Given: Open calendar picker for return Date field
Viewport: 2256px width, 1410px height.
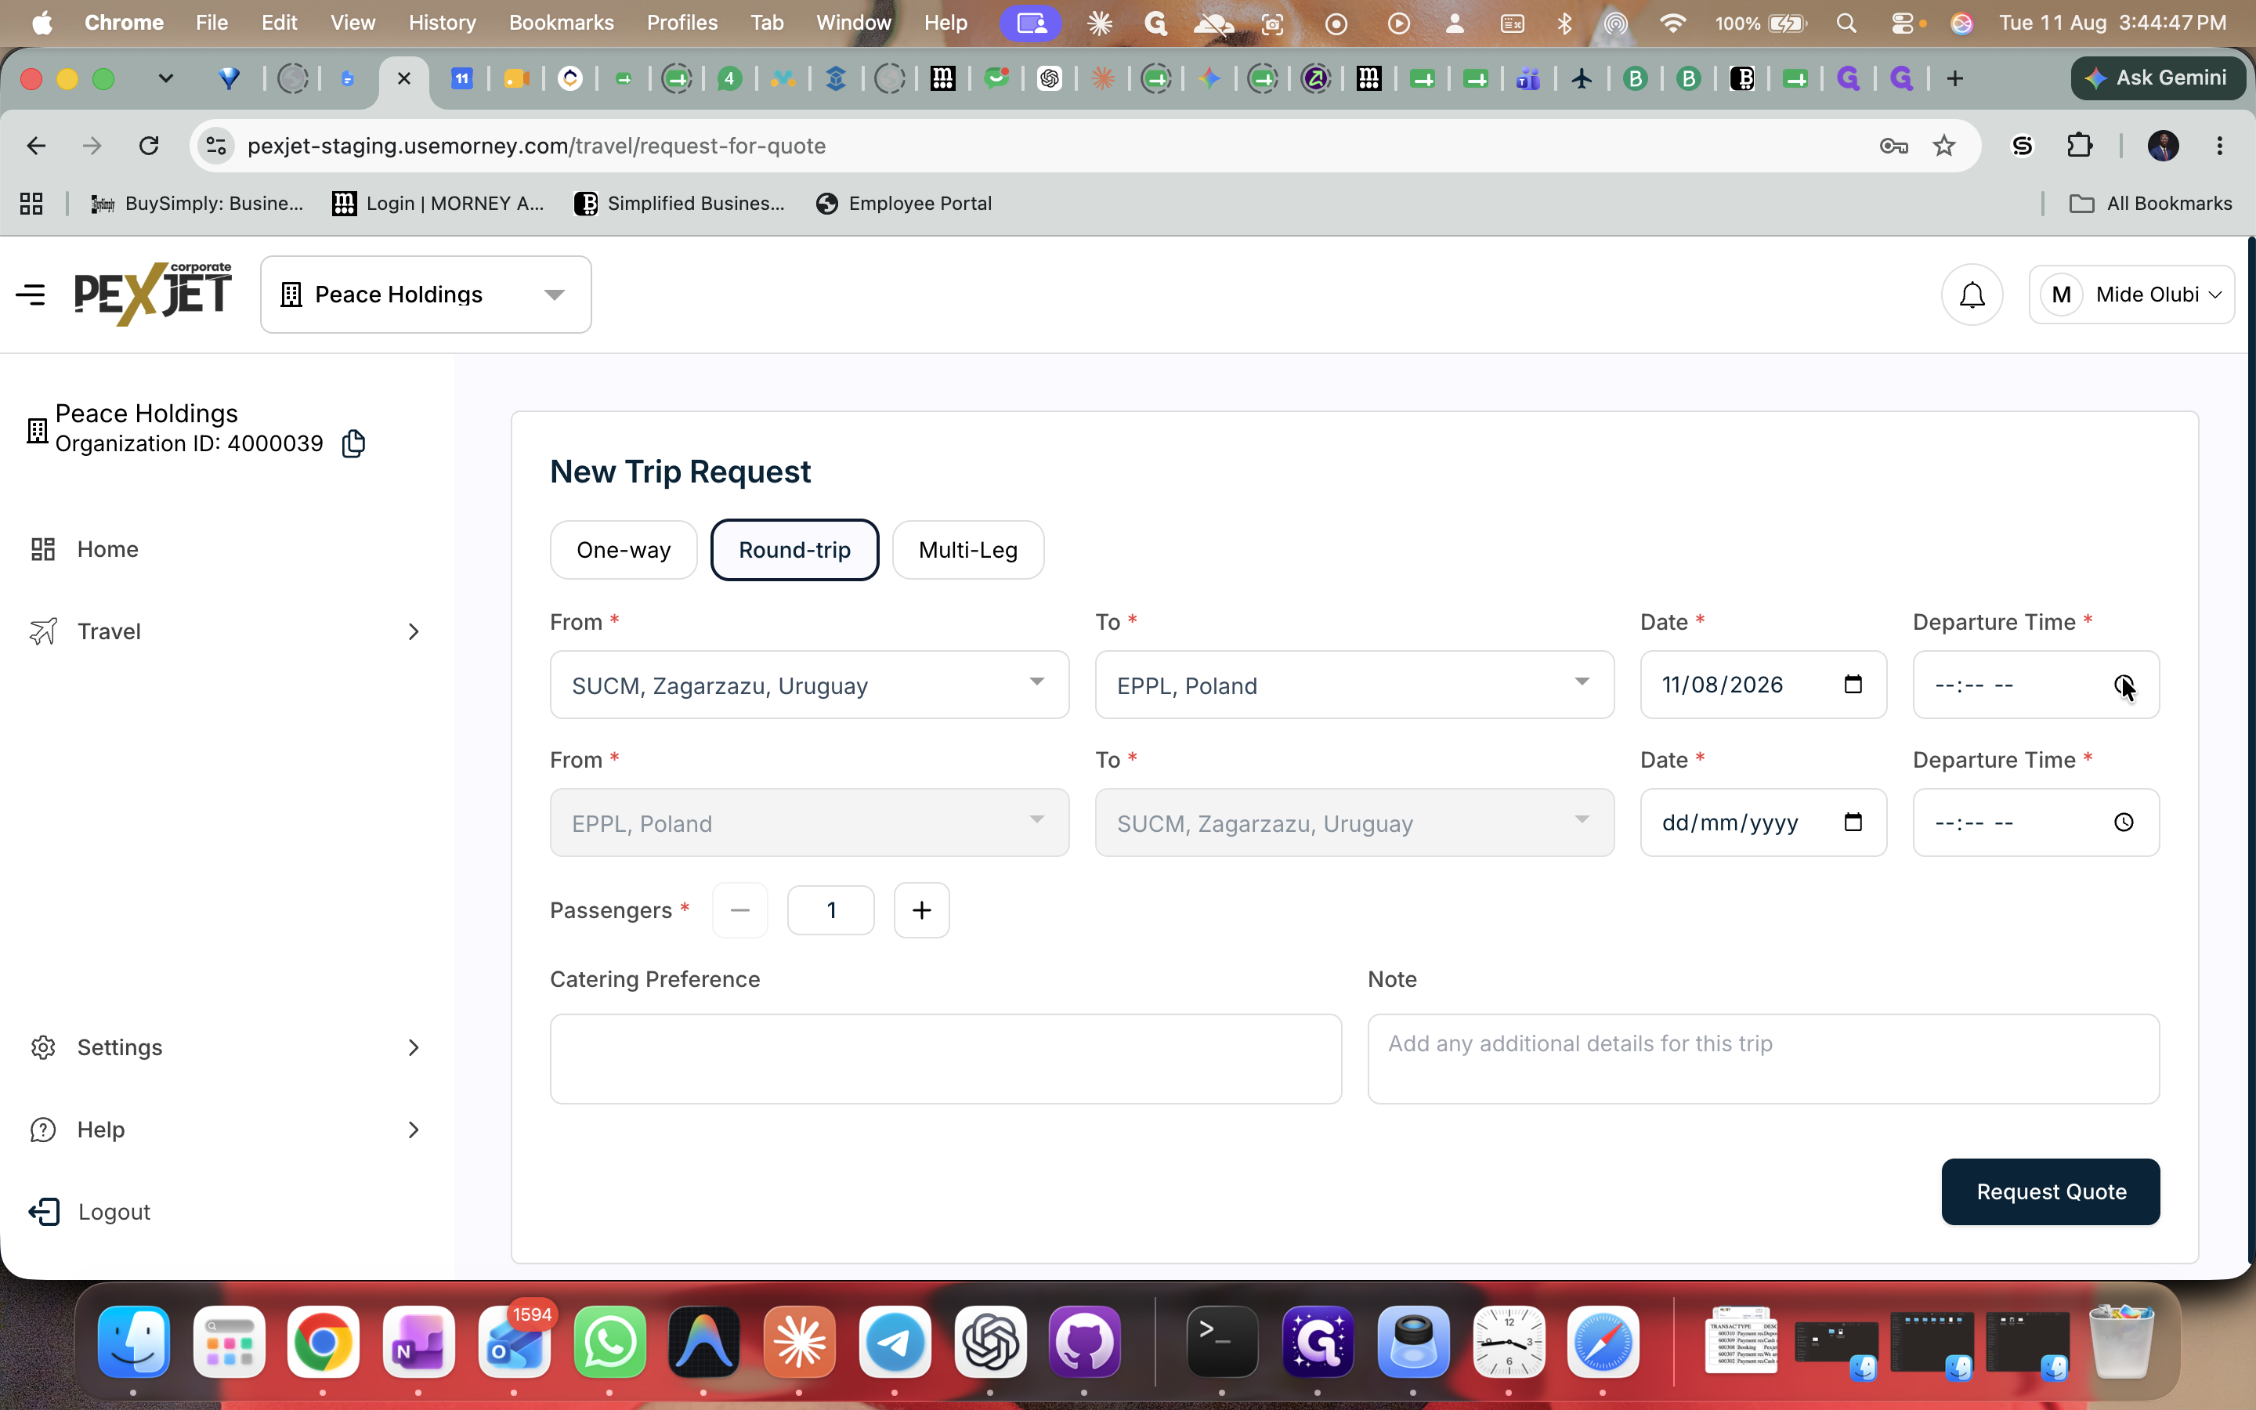Looking at the screenshot, I should 1853,822.
